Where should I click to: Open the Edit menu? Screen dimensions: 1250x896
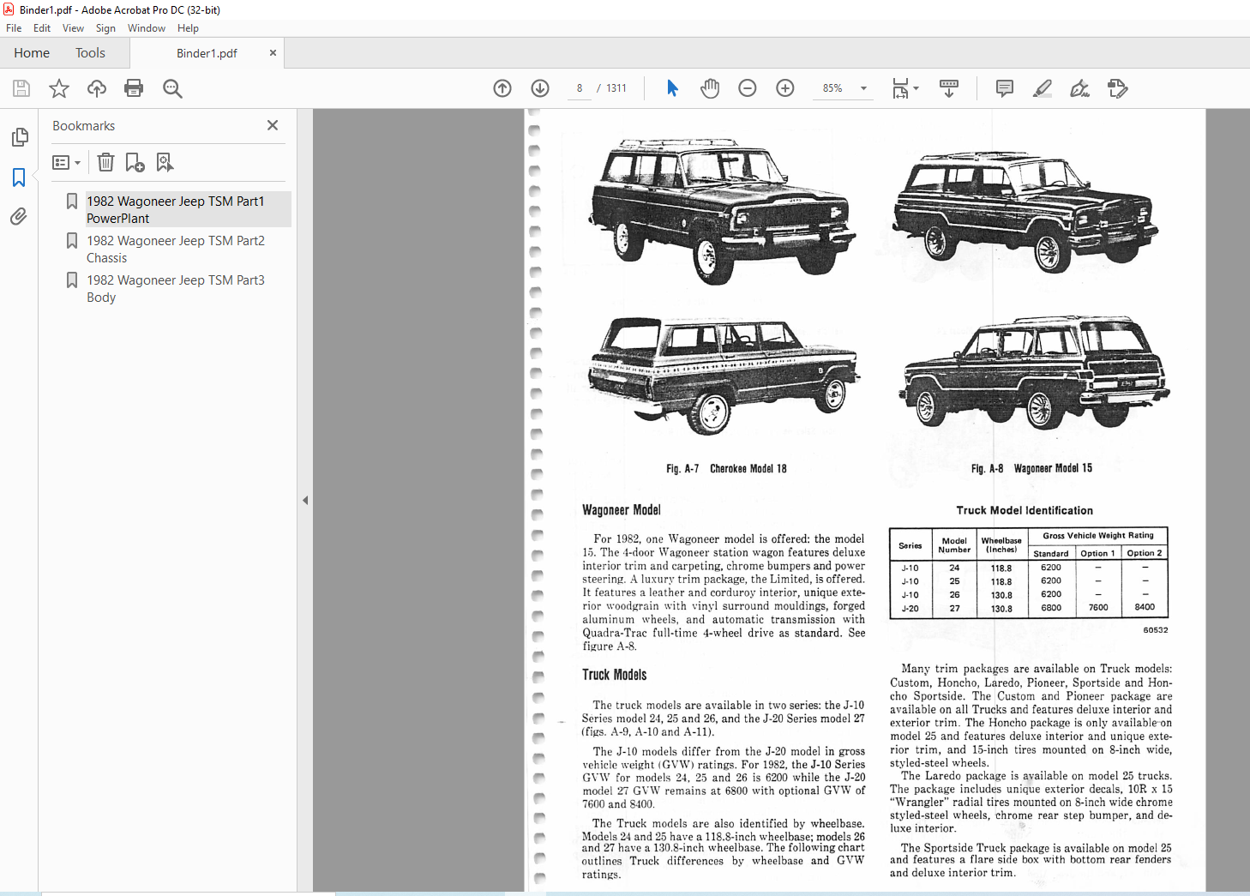42,28
